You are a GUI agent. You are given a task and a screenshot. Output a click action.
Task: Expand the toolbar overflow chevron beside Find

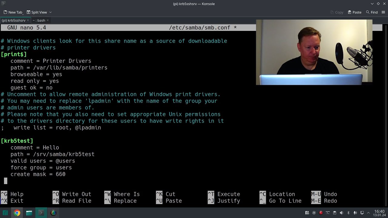(383, 12)
